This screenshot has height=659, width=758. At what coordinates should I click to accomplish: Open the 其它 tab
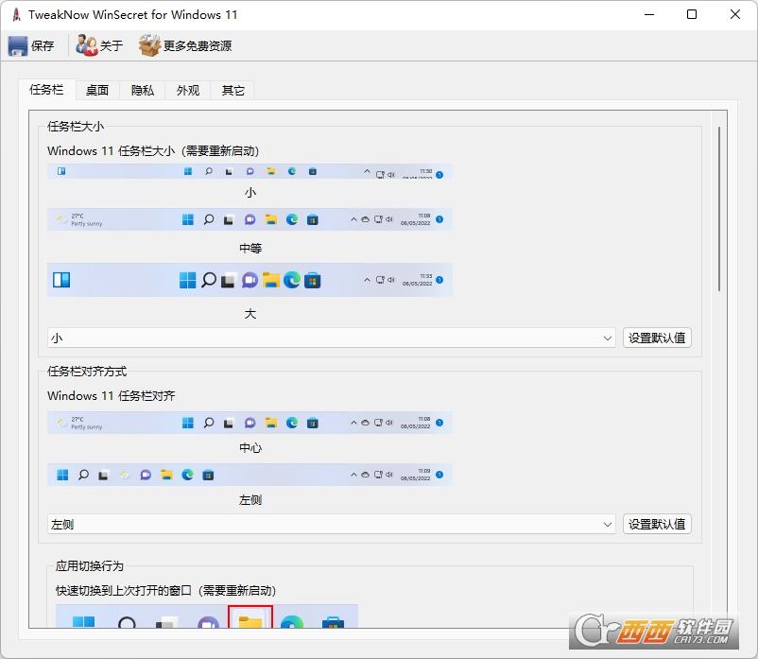233,91
